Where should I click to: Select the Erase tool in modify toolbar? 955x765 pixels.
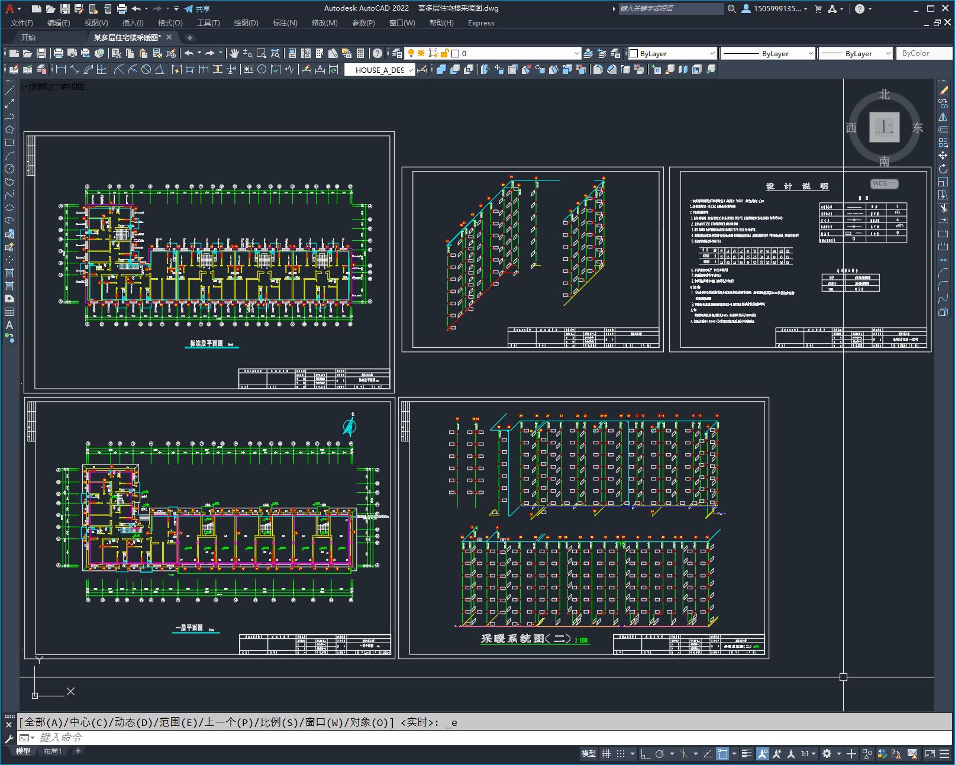943,91
